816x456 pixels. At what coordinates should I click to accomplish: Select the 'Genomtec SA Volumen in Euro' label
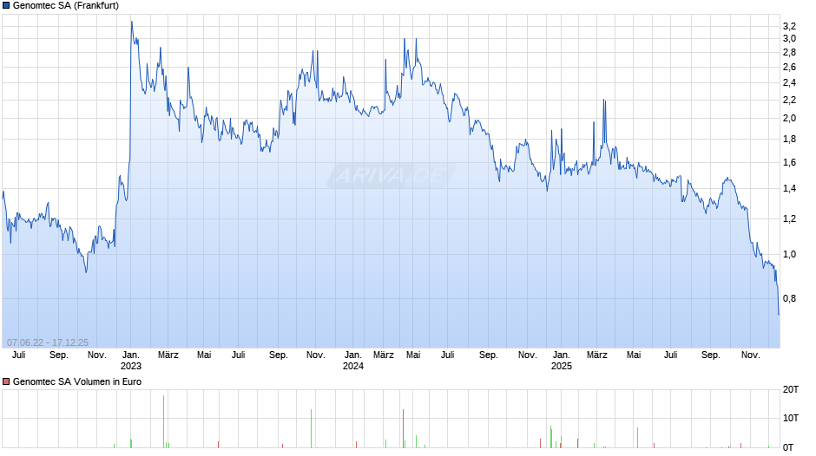click(x=77, y=381)
